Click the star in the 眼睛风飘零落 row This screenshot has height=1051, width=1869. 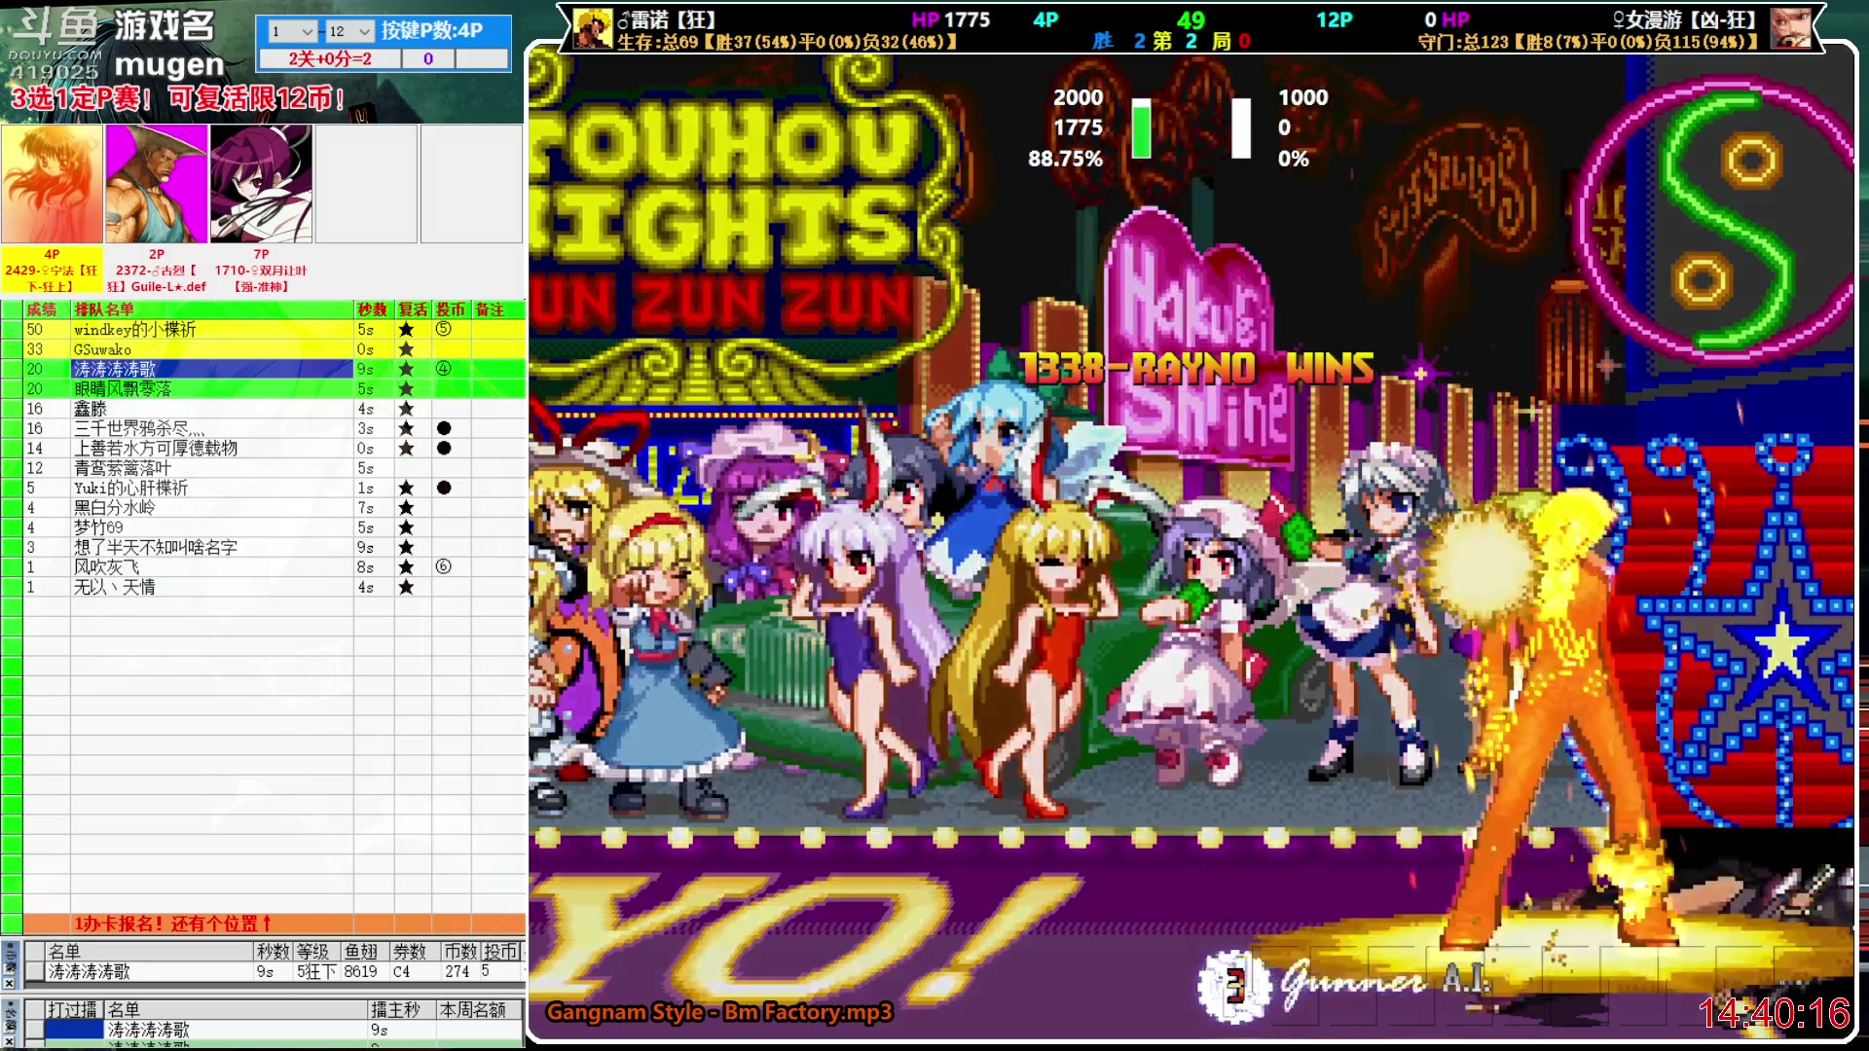[x=406, y=388]
